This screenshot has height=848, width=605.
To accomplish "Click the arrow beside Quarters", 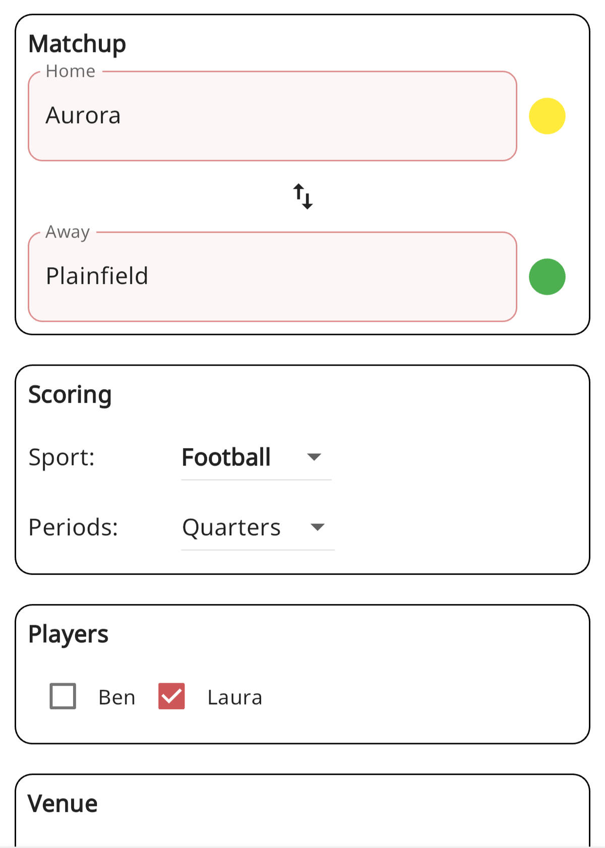I will coord(318,527).
